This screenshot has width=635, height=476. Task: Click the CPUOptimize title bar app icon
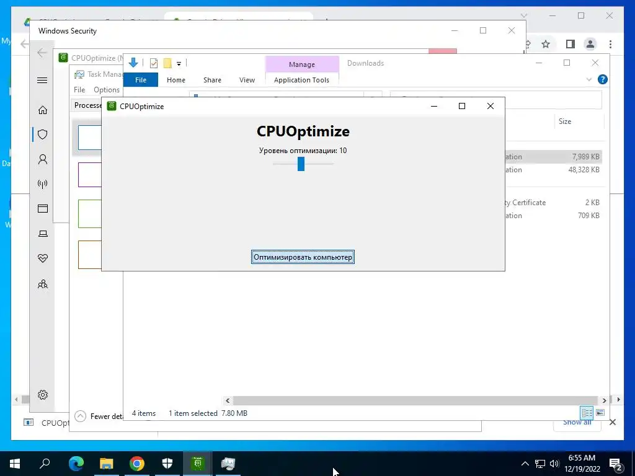pyautogui.click(x=112, y=106)
